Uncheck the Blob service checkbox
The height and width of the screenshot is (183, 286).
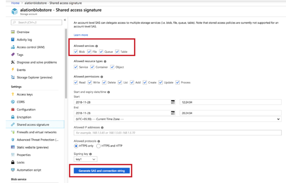(76, 52)
